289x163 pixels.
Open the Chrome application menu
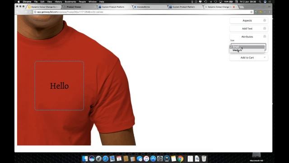point(27,2)
